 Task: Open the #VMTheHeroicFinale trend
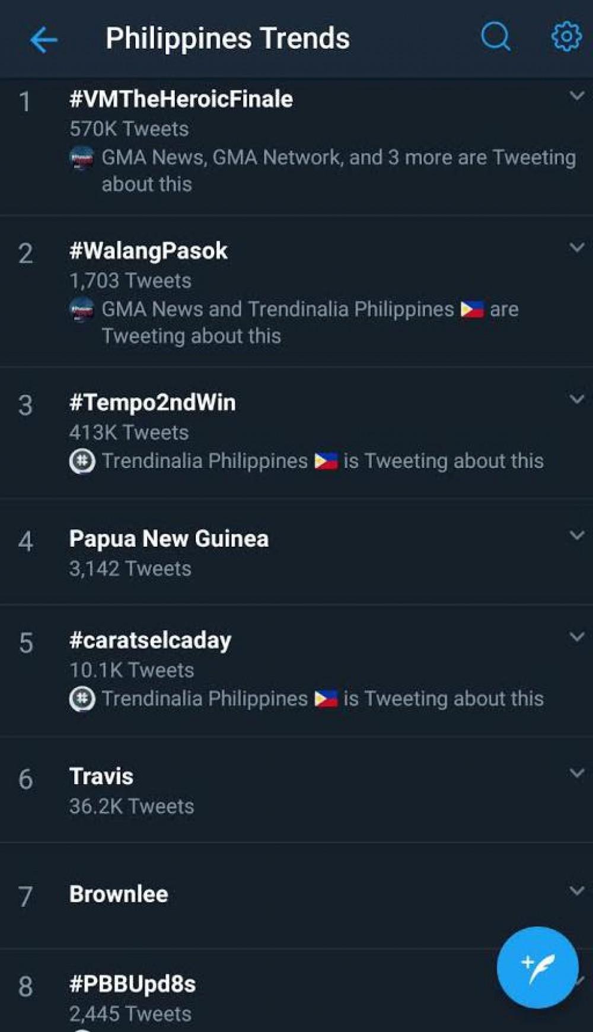(181, 99)
